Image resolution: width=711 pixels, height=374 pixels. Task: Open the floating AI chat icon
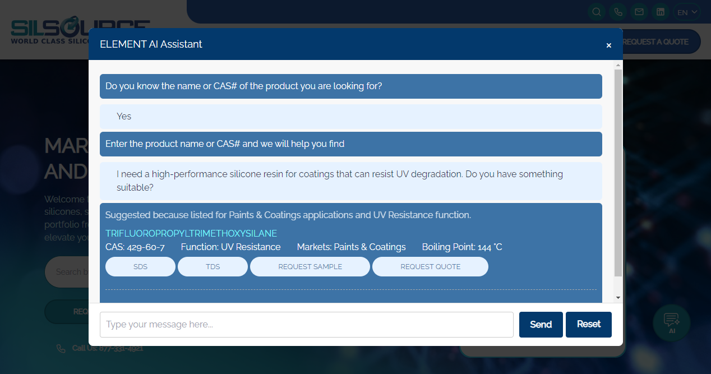pyautogui.click(x=671, y=322)
